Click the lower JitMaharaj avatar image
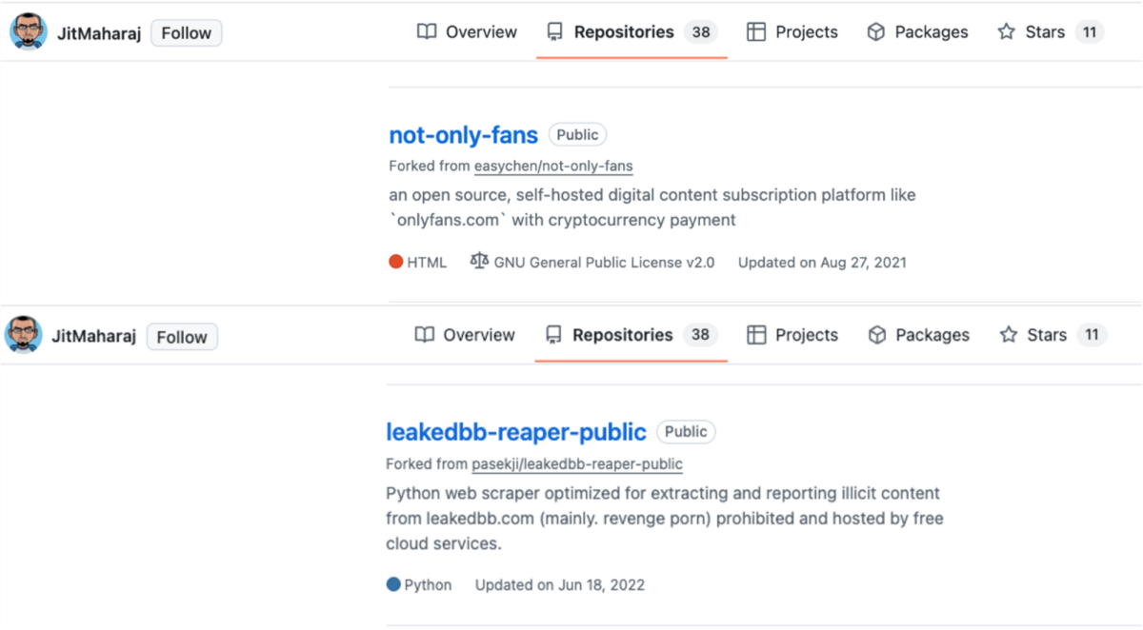The width and height of the screenshot is (1143, 630). click(x=23, y=335)
